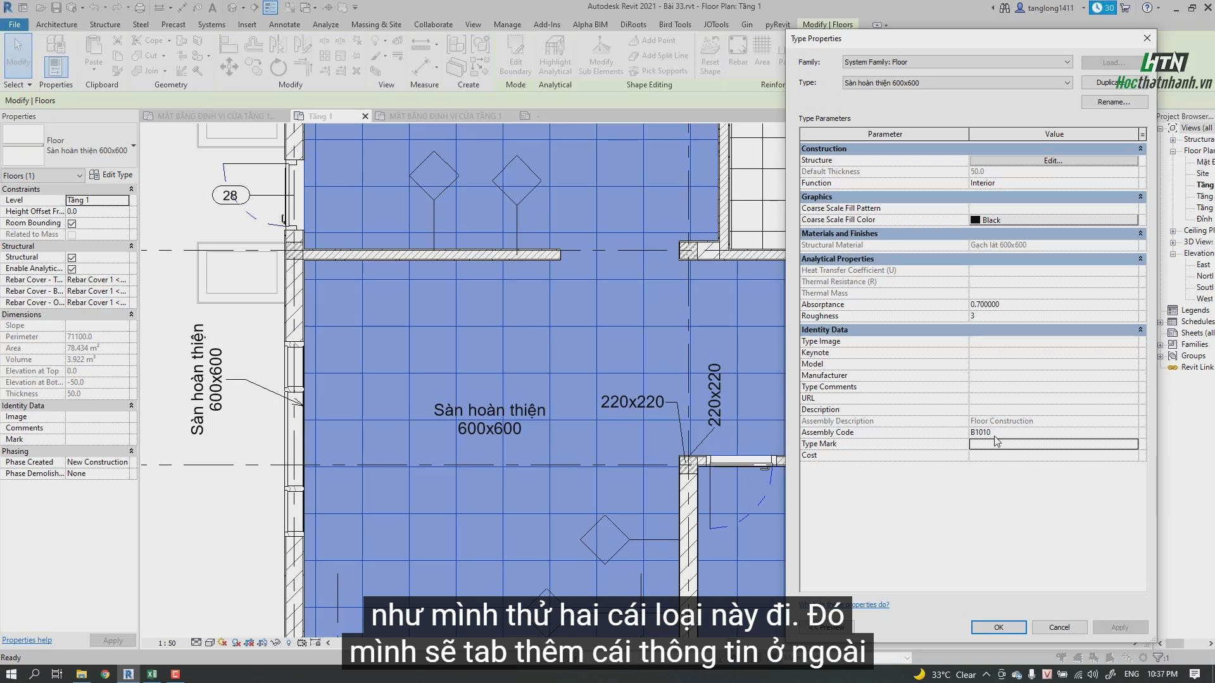Toggle the Room Bounding checkbox
This screenshot has height=683, width=1215.
(72, 223)
